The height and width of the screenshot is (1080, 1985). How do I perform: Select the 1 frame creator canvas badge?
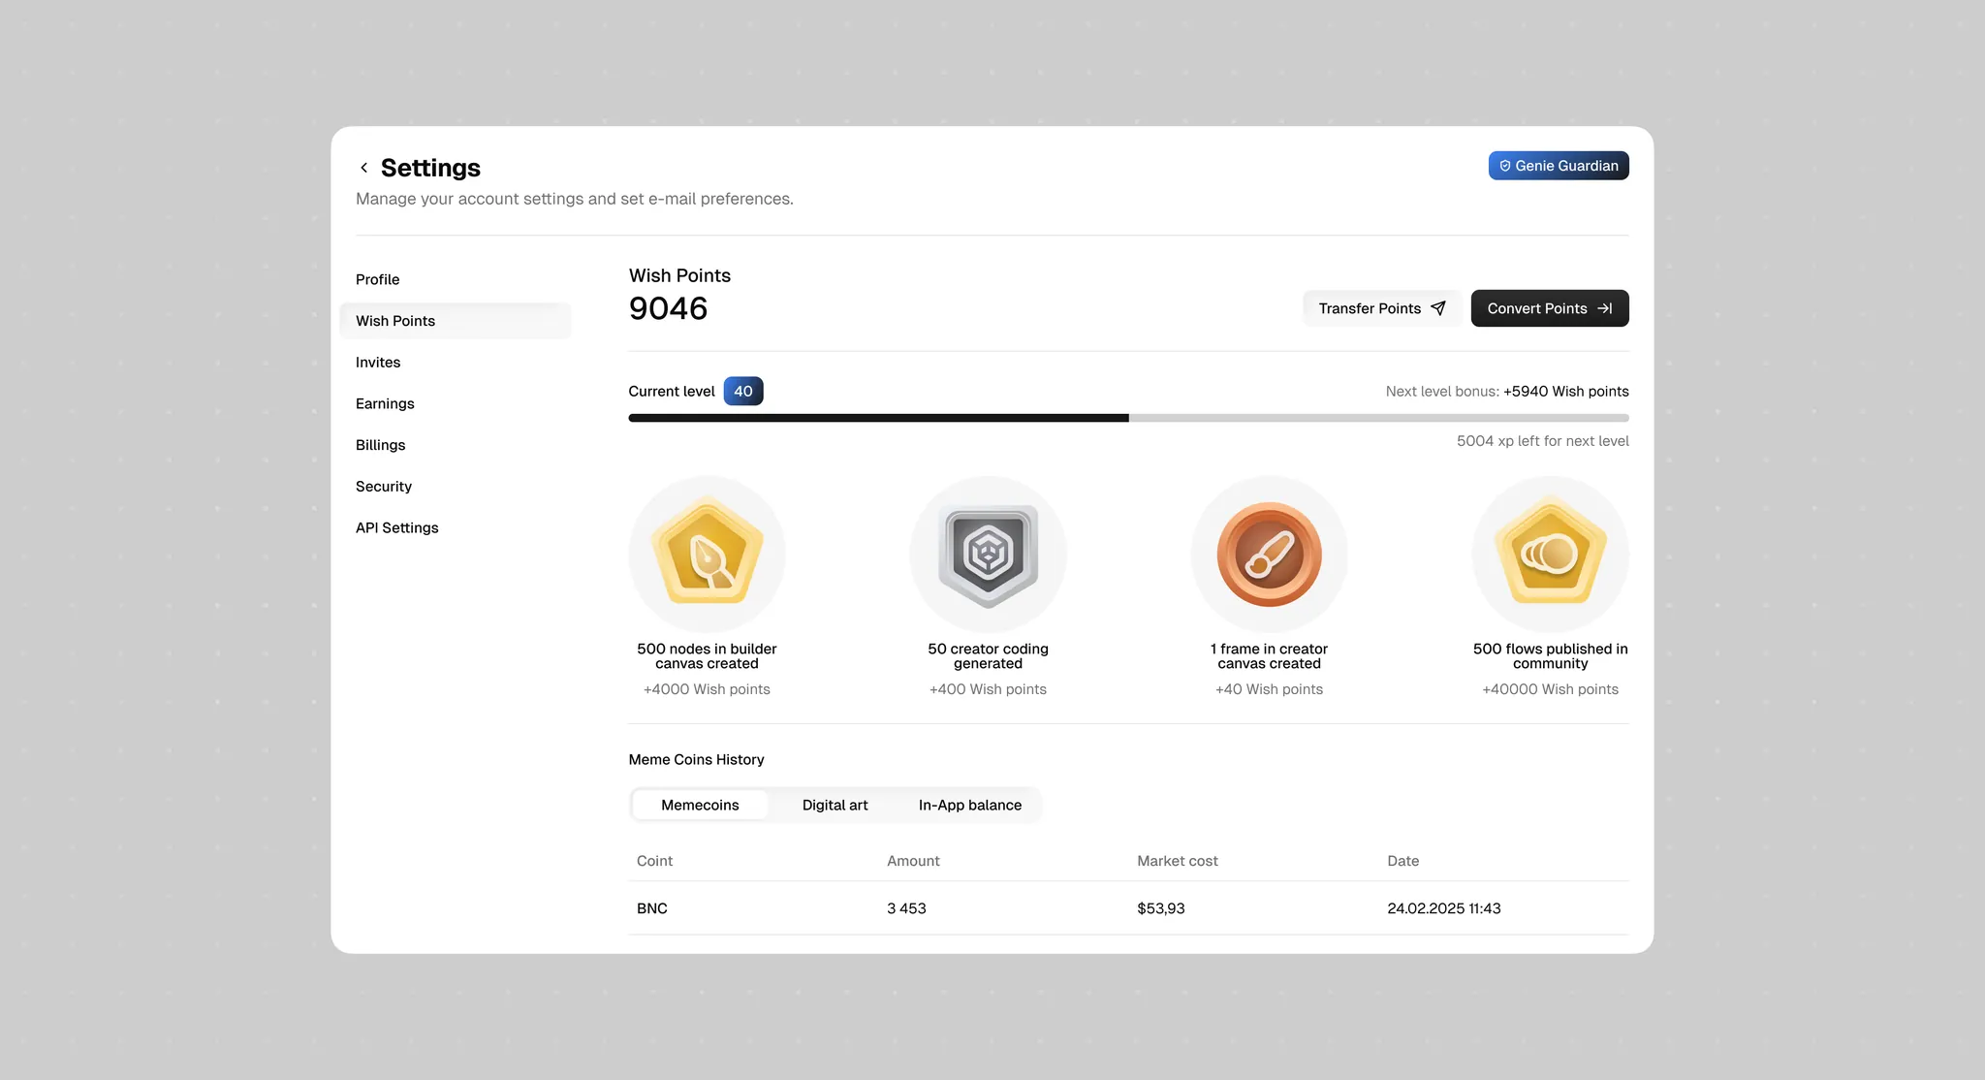tap(1270, 554)
